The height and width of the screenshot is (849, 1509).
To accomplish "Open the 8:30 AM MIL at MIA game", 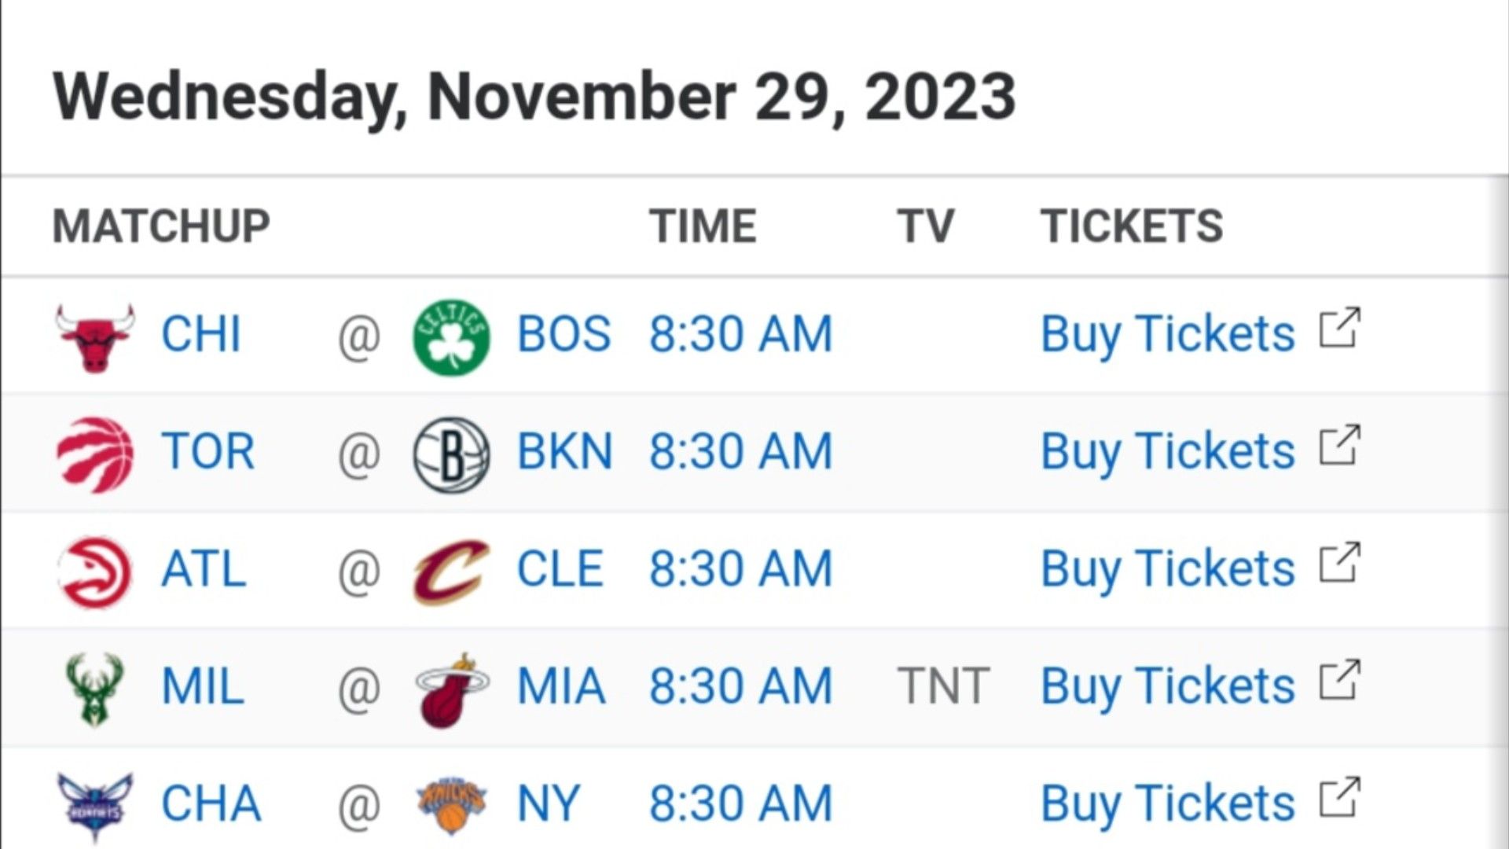I will (740, 686).
